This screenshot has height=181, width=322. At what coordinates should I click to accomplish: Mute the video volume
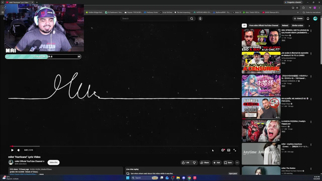point(19,150)
